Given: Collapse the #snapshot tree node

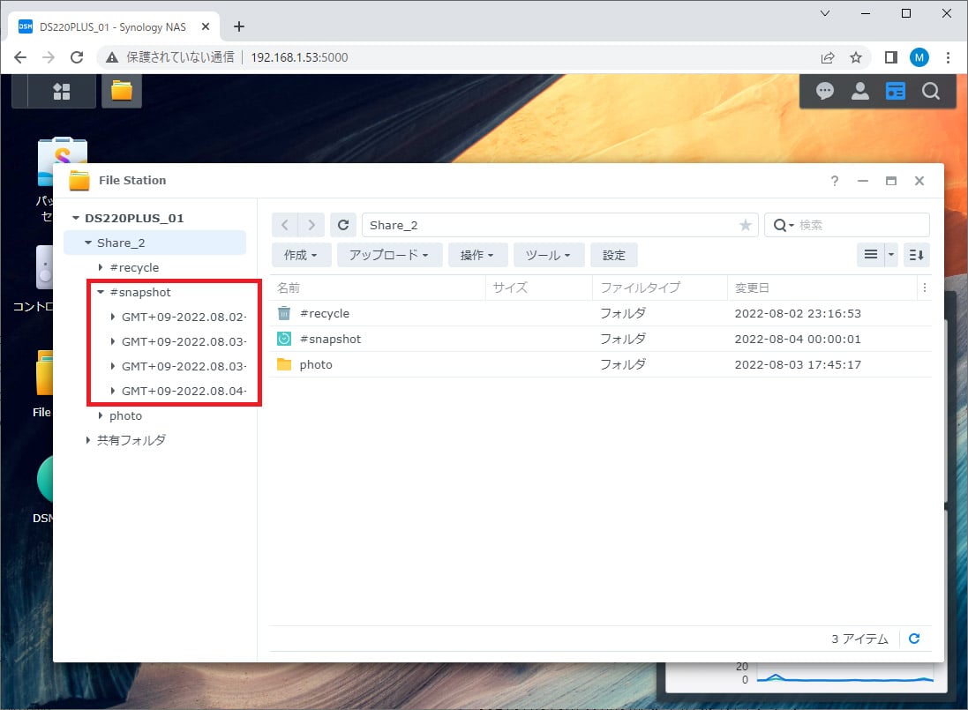Looking at the screenshot, I should [101, 293].
